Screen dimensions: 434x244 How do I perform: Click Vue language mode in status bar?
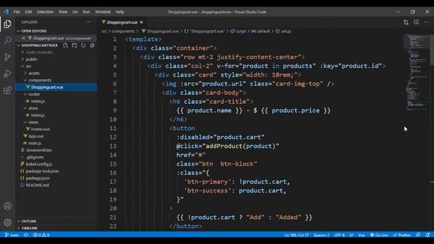pyautogui.click(x=361, y=235)
